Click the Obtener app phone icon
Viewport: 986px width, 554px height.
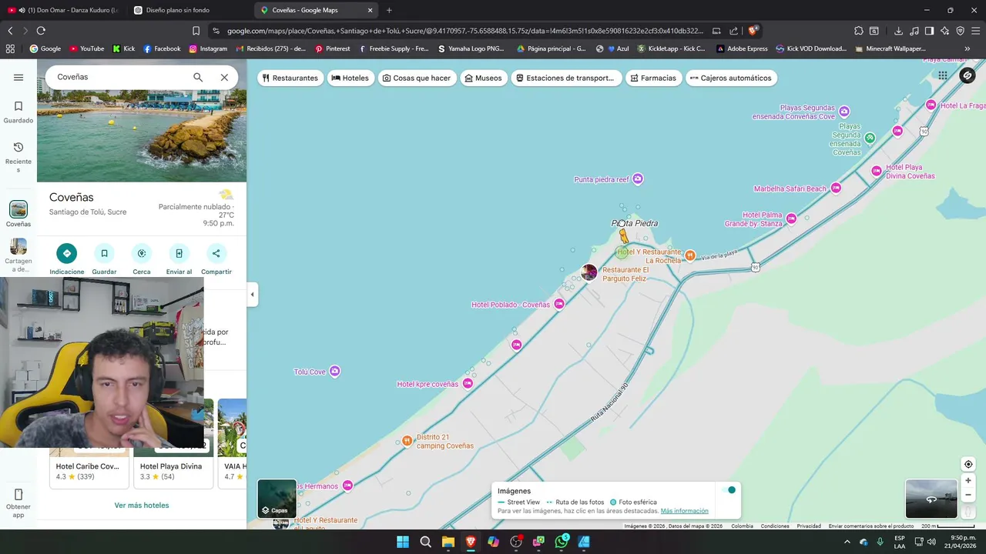(18, 495)
